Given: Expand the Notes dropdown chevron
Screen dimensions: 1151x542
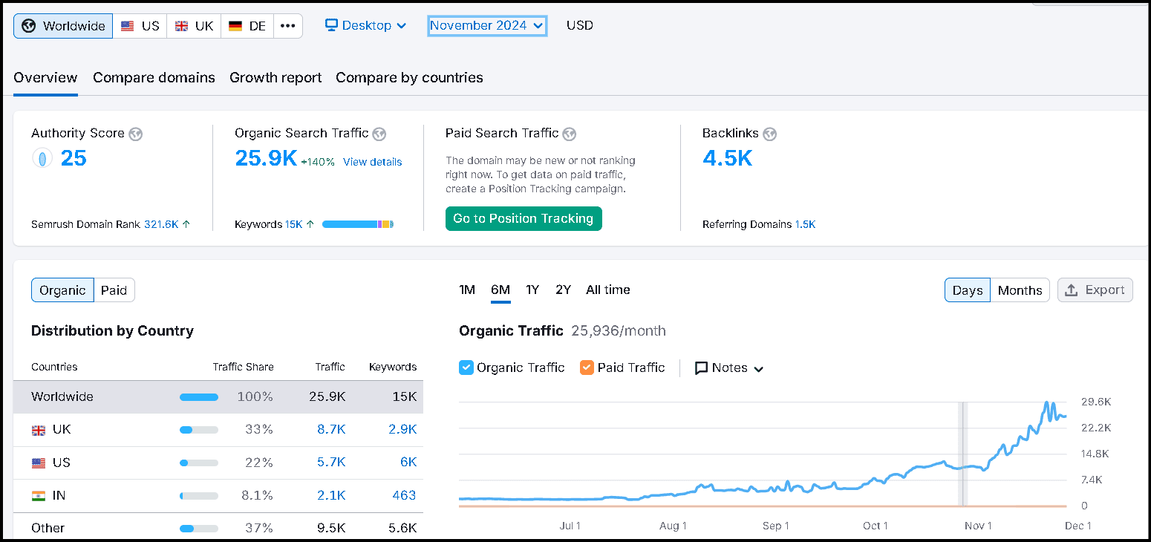Looking at the screenshot, I should (758, 369).
